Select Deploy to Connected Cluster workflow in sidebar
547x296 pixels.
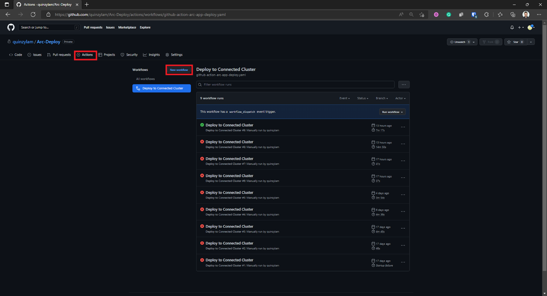tap(162, 88)
